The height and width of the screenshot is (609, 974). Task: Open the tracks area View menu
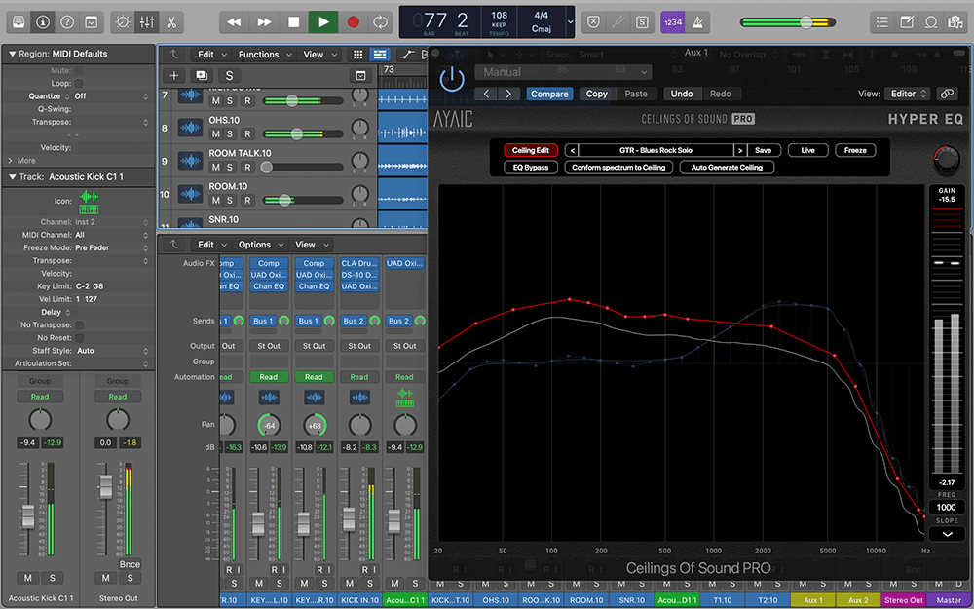[319, 55]
